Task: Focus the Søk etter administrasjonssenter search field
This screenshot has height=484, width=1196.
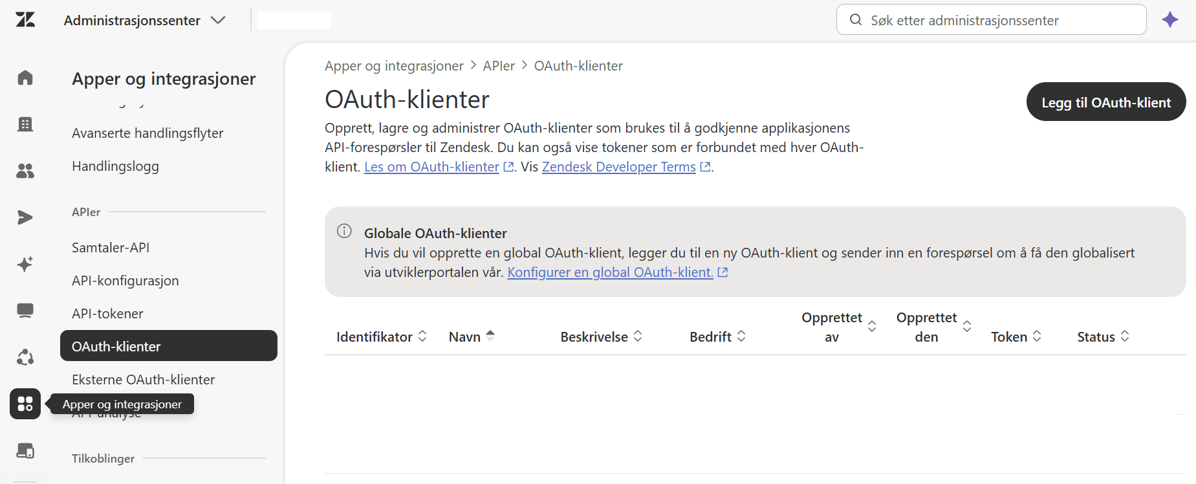Action: point(992,19)
